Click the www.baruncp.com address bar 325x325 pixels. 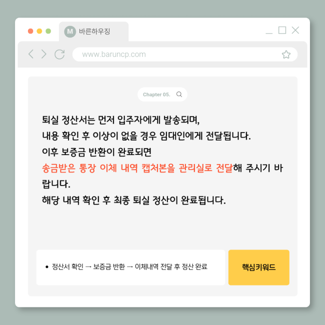[x=185, y=54]
